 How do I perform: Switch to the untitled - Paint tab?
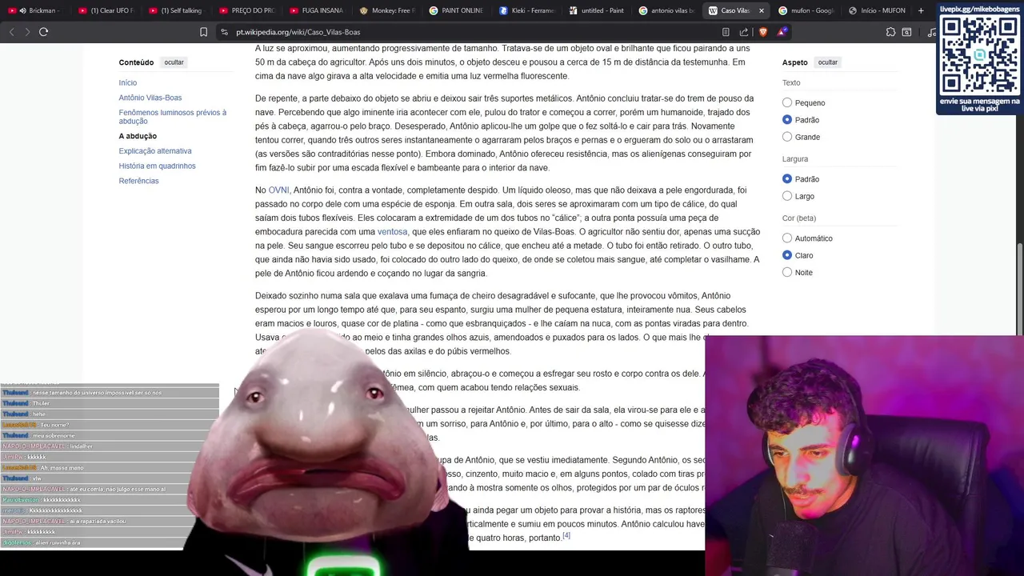[598, 10]
